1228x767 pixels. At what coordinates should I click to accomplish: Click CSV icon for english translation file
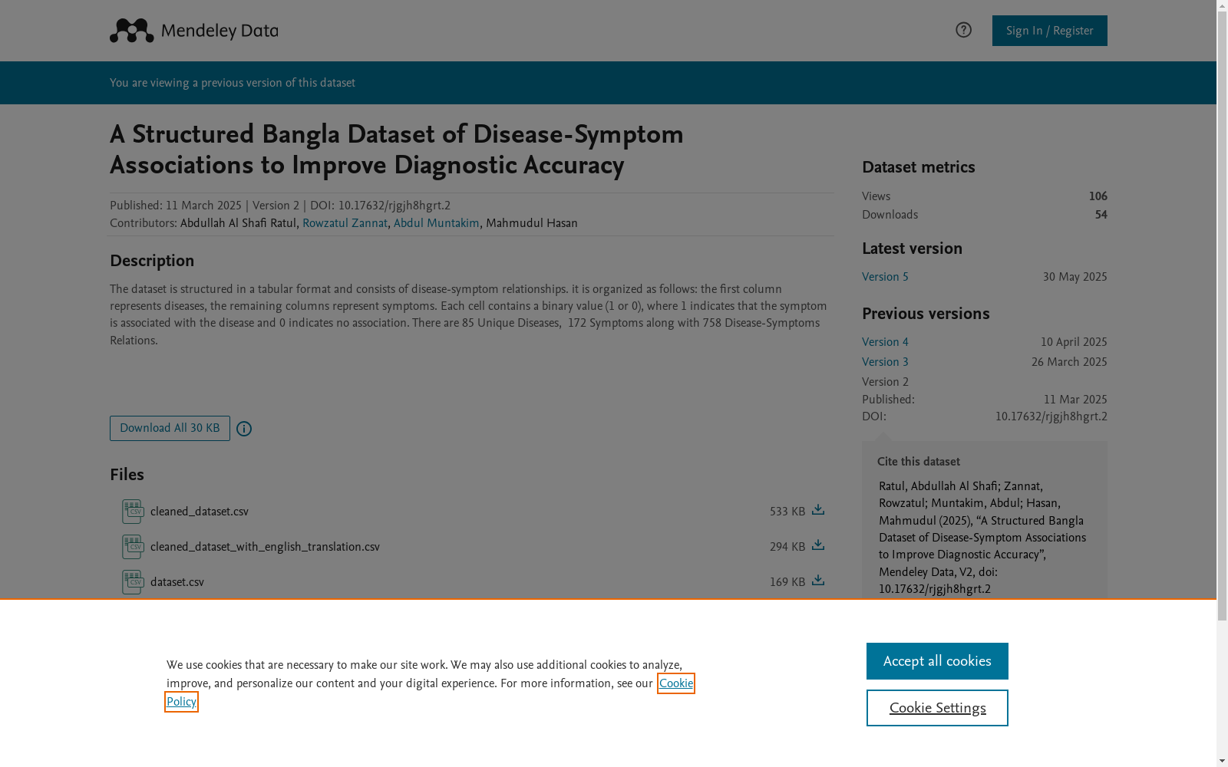(x=133, y=547)
